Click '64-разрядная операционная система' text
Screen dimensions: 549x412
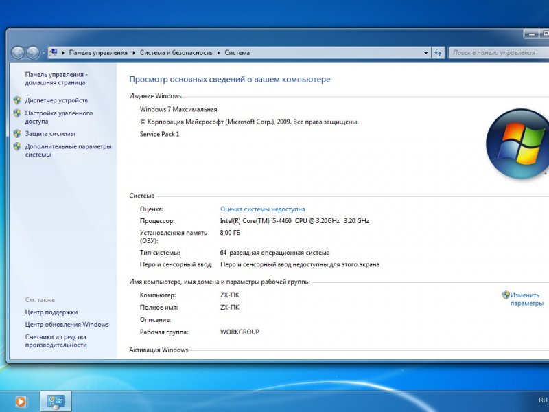[275, 253]
